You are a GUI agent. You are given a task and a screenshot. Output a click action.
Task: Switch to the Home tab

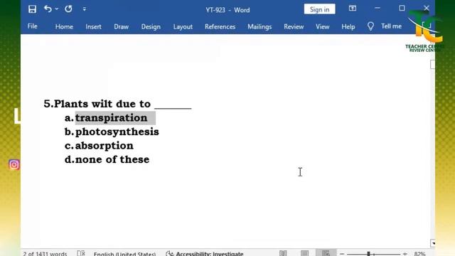[64, 26]
